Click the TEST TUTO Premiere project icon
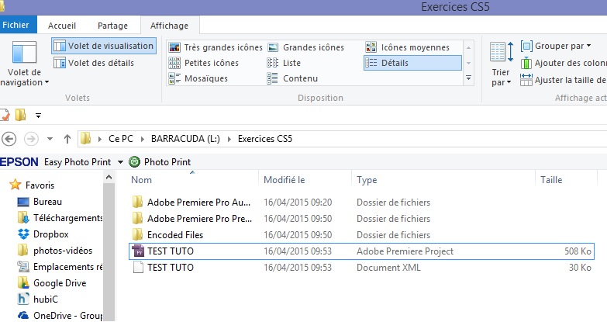This screenshot has height=322, width=607. click(138, 251)
